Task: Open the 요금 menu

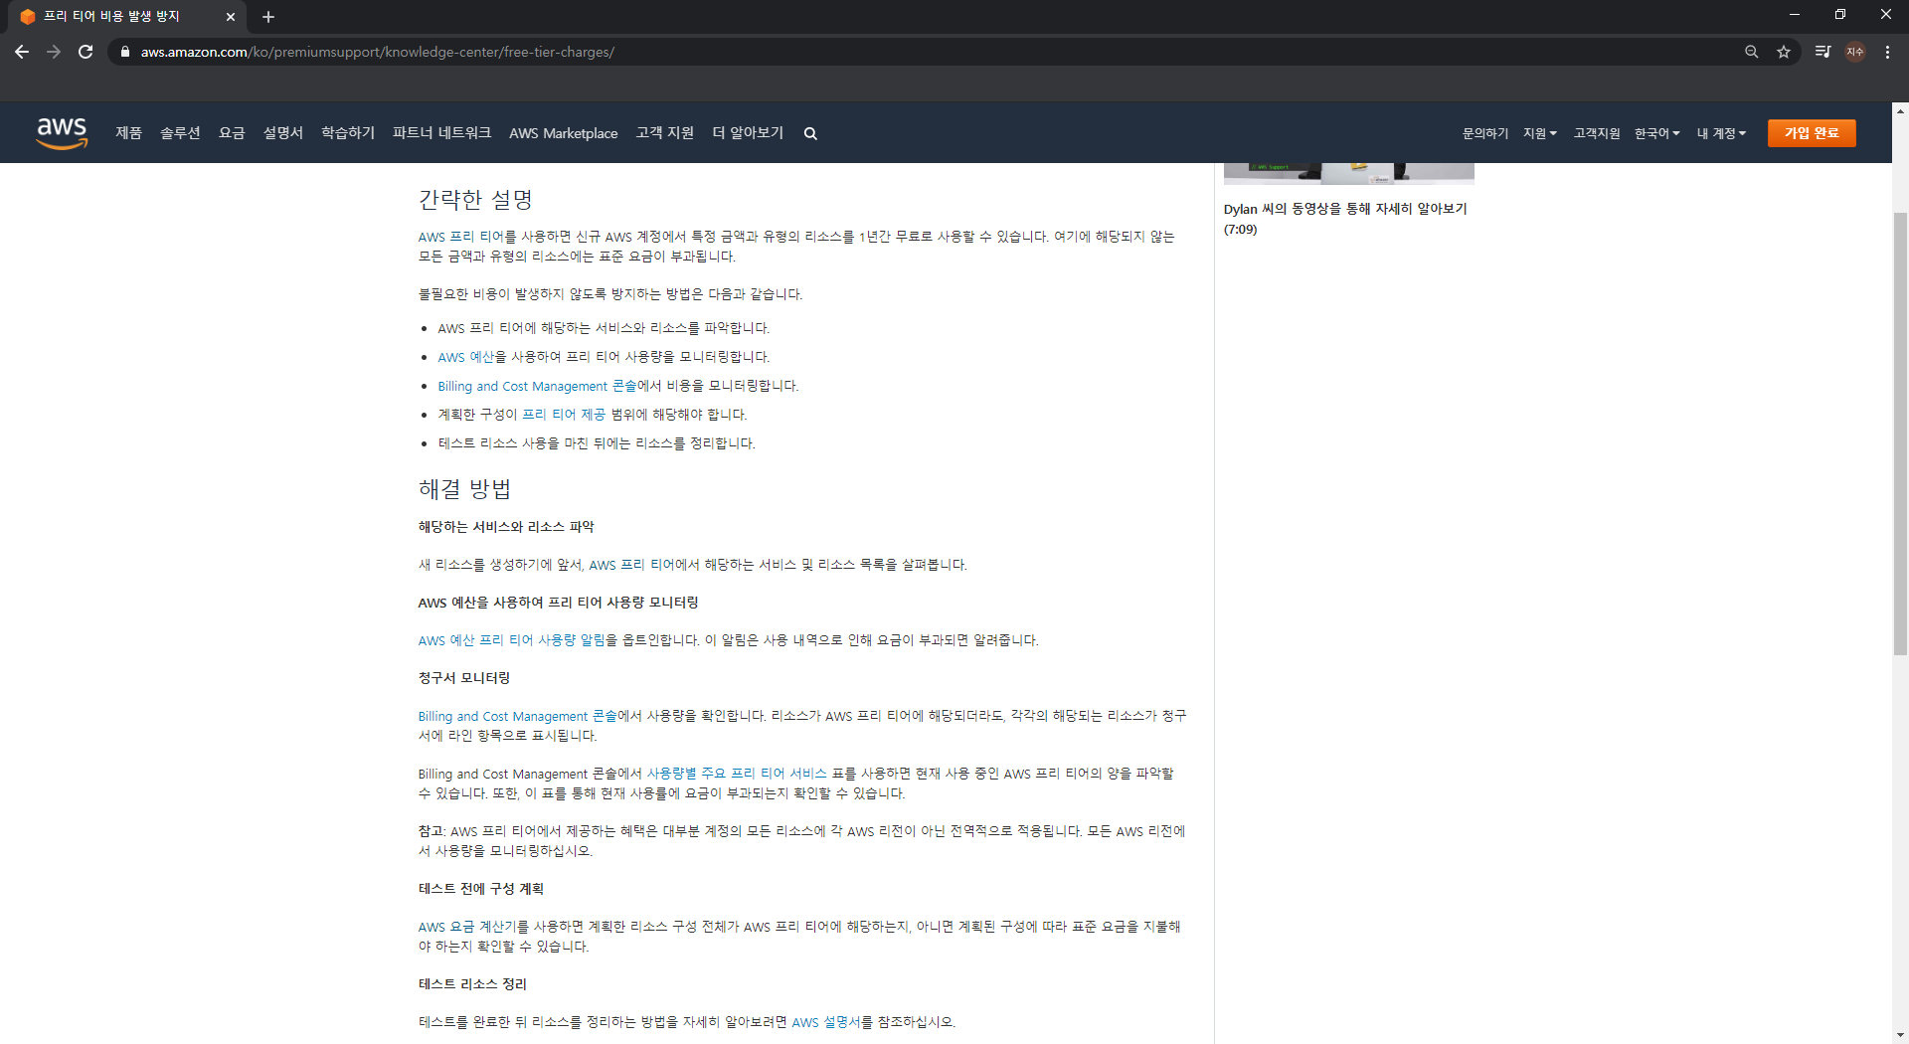Action: point(232,133)
